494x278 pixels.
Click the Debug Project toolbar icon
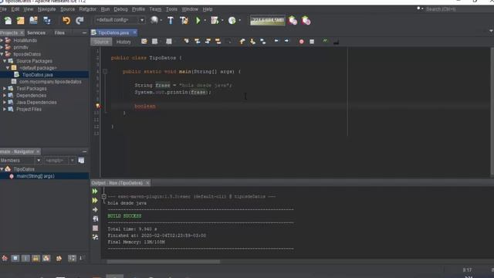coord(215,21)
